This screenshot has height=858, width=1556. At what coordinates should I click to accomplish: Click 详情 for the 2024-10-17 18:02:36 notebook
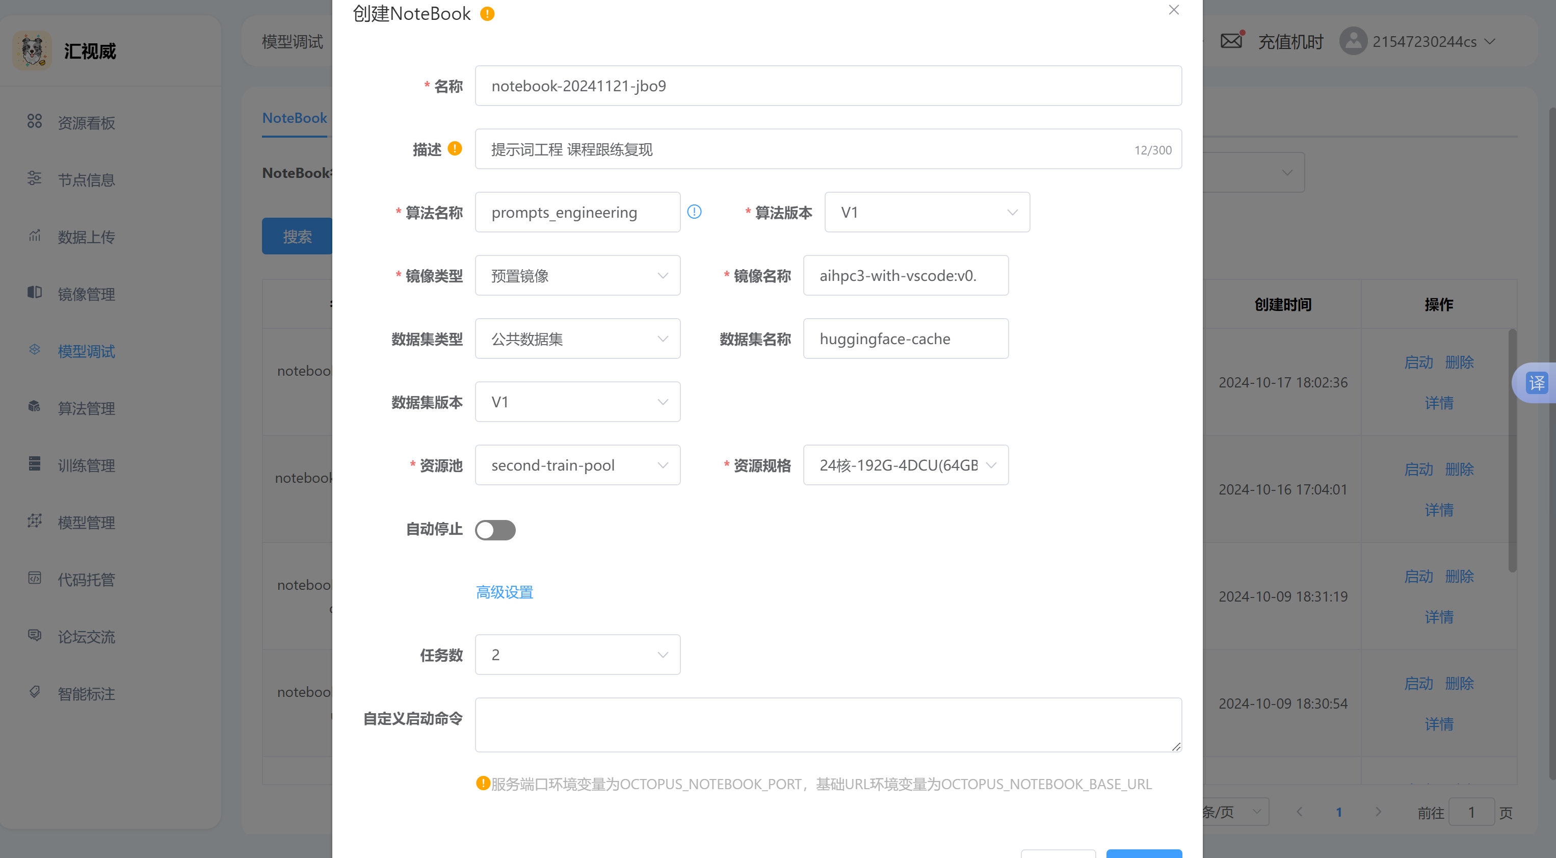tap(1439, 403)
